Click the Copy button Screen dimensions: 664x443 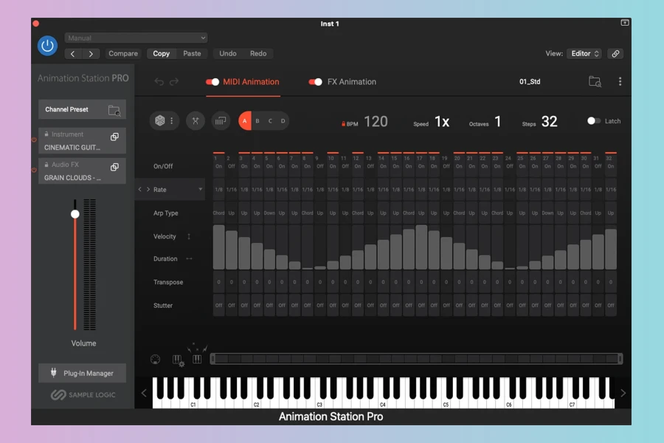click(x=161, y=54)
